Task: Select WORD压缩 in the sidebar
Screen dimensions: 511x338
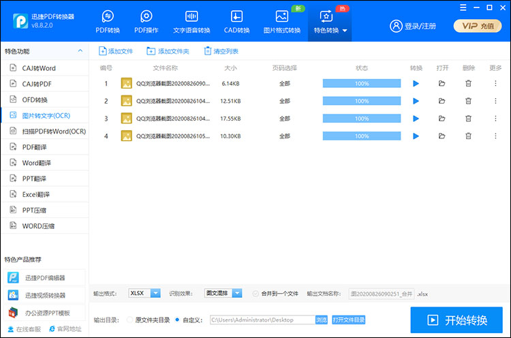Action: point(45,226)
